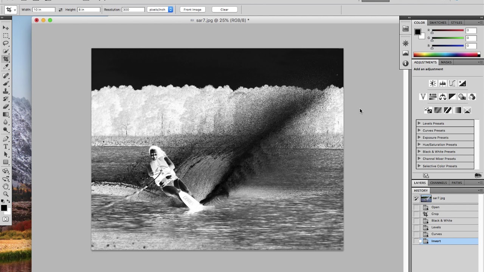Add a Vibrance adjustment
The image size is (484, 272).
(423, 97)
